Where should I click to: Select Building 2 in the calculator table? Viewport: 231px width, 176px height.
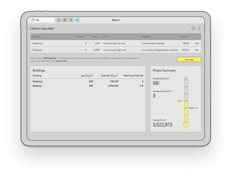point(38,43)
